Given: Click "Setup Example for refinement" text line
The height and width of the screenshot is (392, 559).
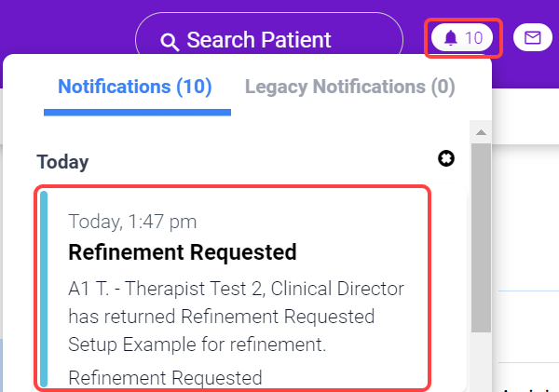Looking at the screenshot, I should (x=197, y=345).
